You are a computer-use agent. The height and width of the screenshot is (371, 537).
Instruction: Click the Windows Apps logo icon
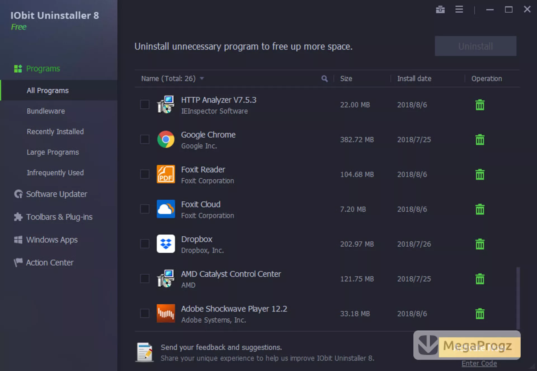click(x=18, y=240)
